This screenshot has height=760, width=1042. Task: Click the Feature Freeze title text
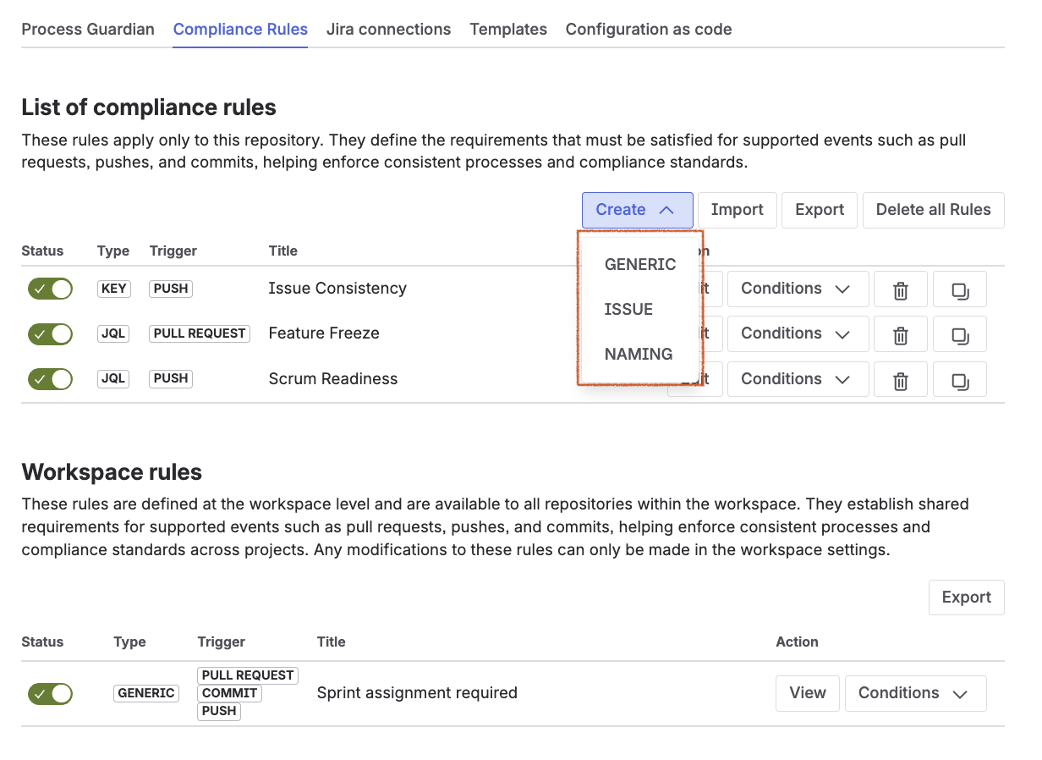324,333
